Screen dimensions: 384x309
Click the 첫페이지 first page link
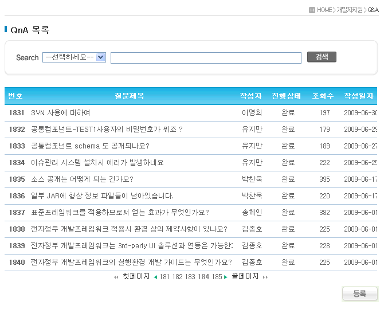136,276
